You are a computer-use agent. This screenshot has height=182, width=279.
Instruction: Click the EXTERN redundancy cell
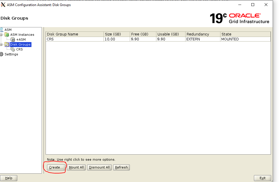tap(203, 39)
